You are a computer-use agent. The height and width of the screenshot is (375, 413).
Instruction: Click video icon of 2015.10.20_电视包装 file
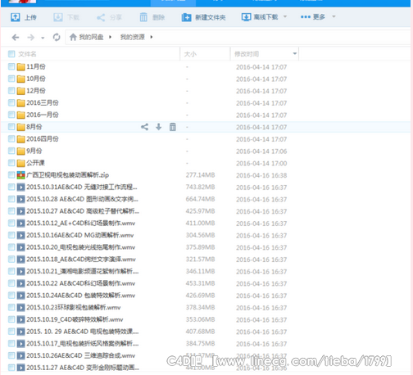point(20,247)
